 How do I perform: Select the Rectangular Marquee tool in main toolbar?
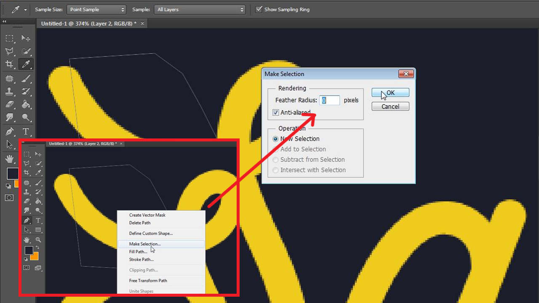coord(9,39)
